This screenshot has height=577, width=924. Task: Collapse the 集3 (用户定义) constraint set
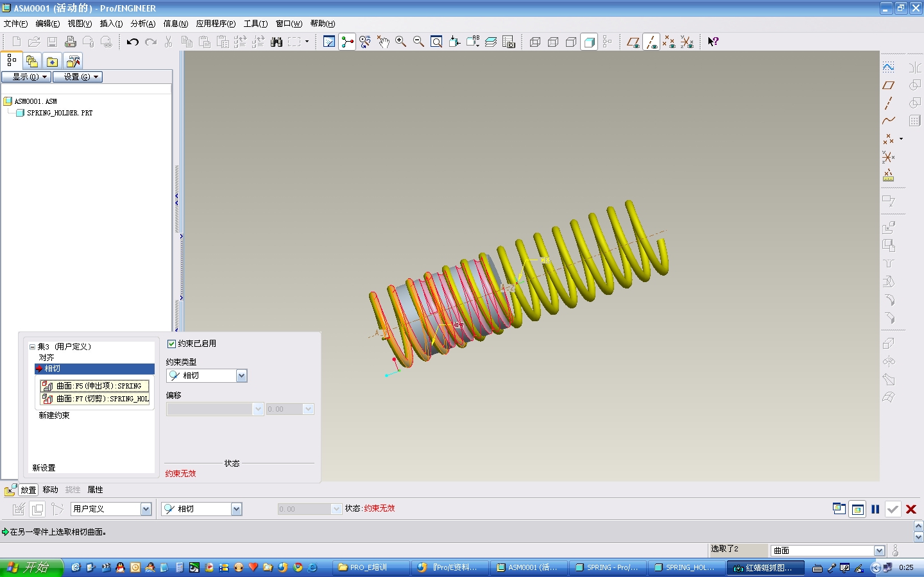tap(32, 347)
